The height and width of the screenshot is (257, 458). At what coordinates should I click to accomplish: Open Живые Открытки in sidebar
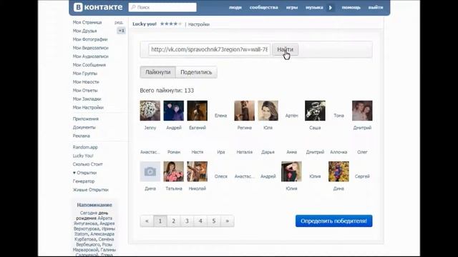pyautogui.click(x=91, y=190)
